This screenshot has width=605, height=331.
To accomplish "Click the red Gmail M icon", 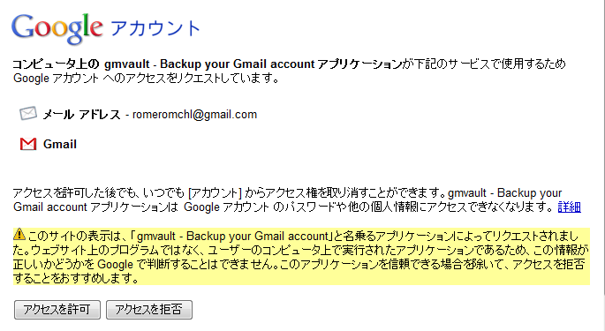I will [28, 144].
